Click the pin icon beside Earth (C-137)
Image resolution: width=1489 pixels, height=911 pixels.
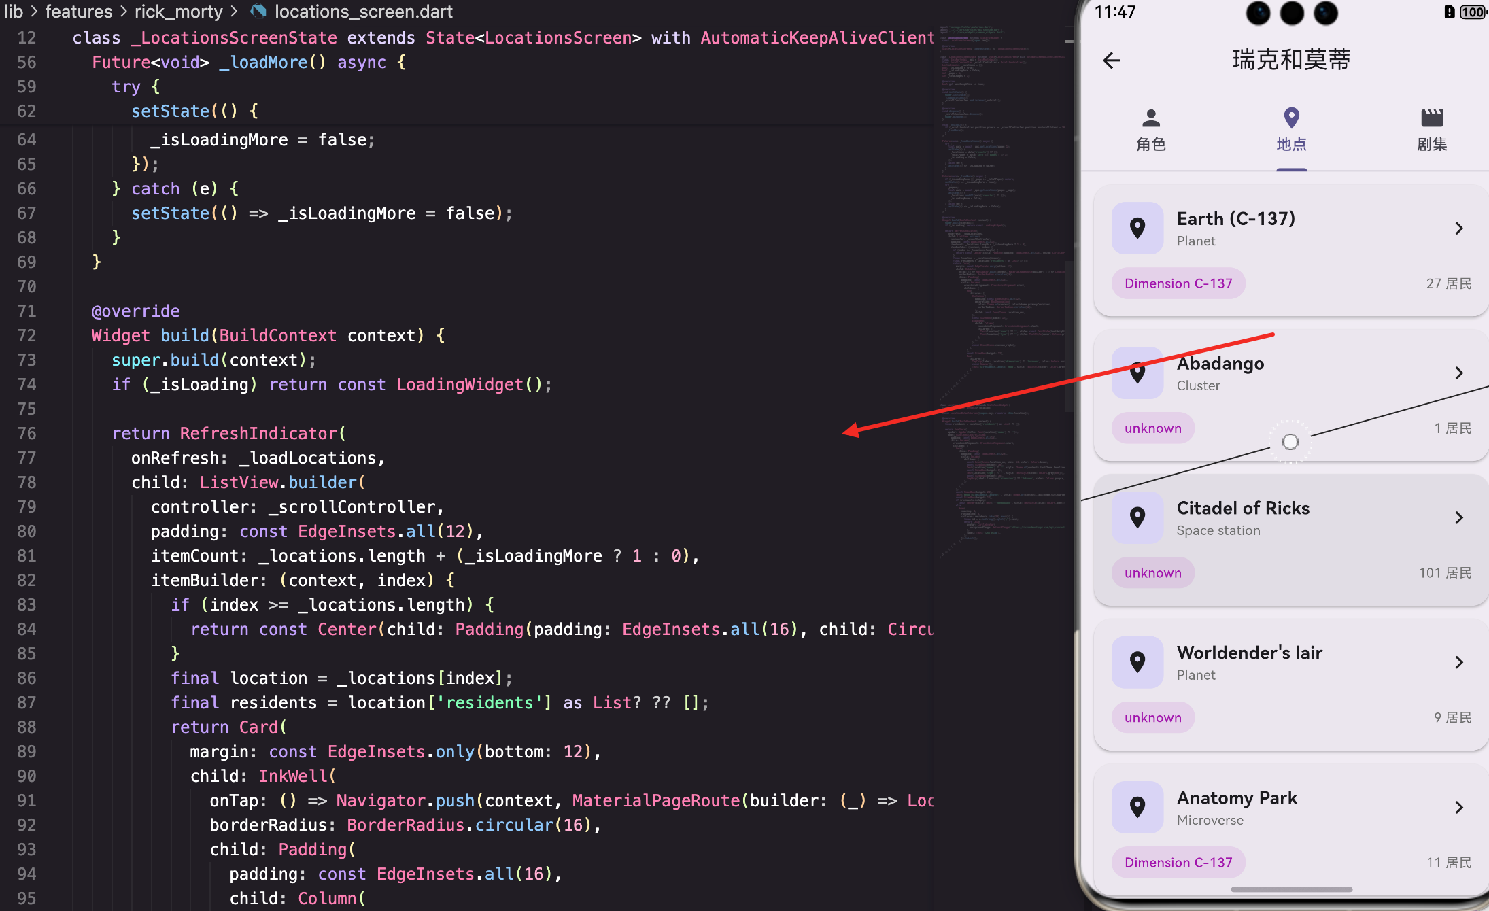click(1137, 228)
